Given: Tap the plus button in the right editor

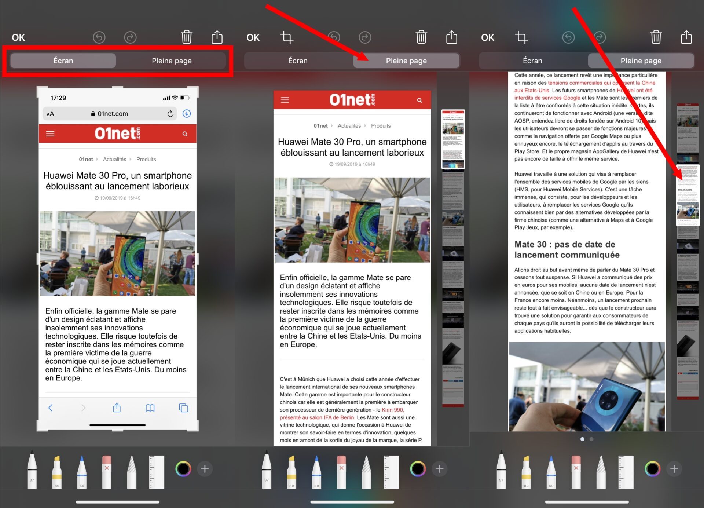Looking at the screenshot, I should pyautogui.click(x=674, y=469).
